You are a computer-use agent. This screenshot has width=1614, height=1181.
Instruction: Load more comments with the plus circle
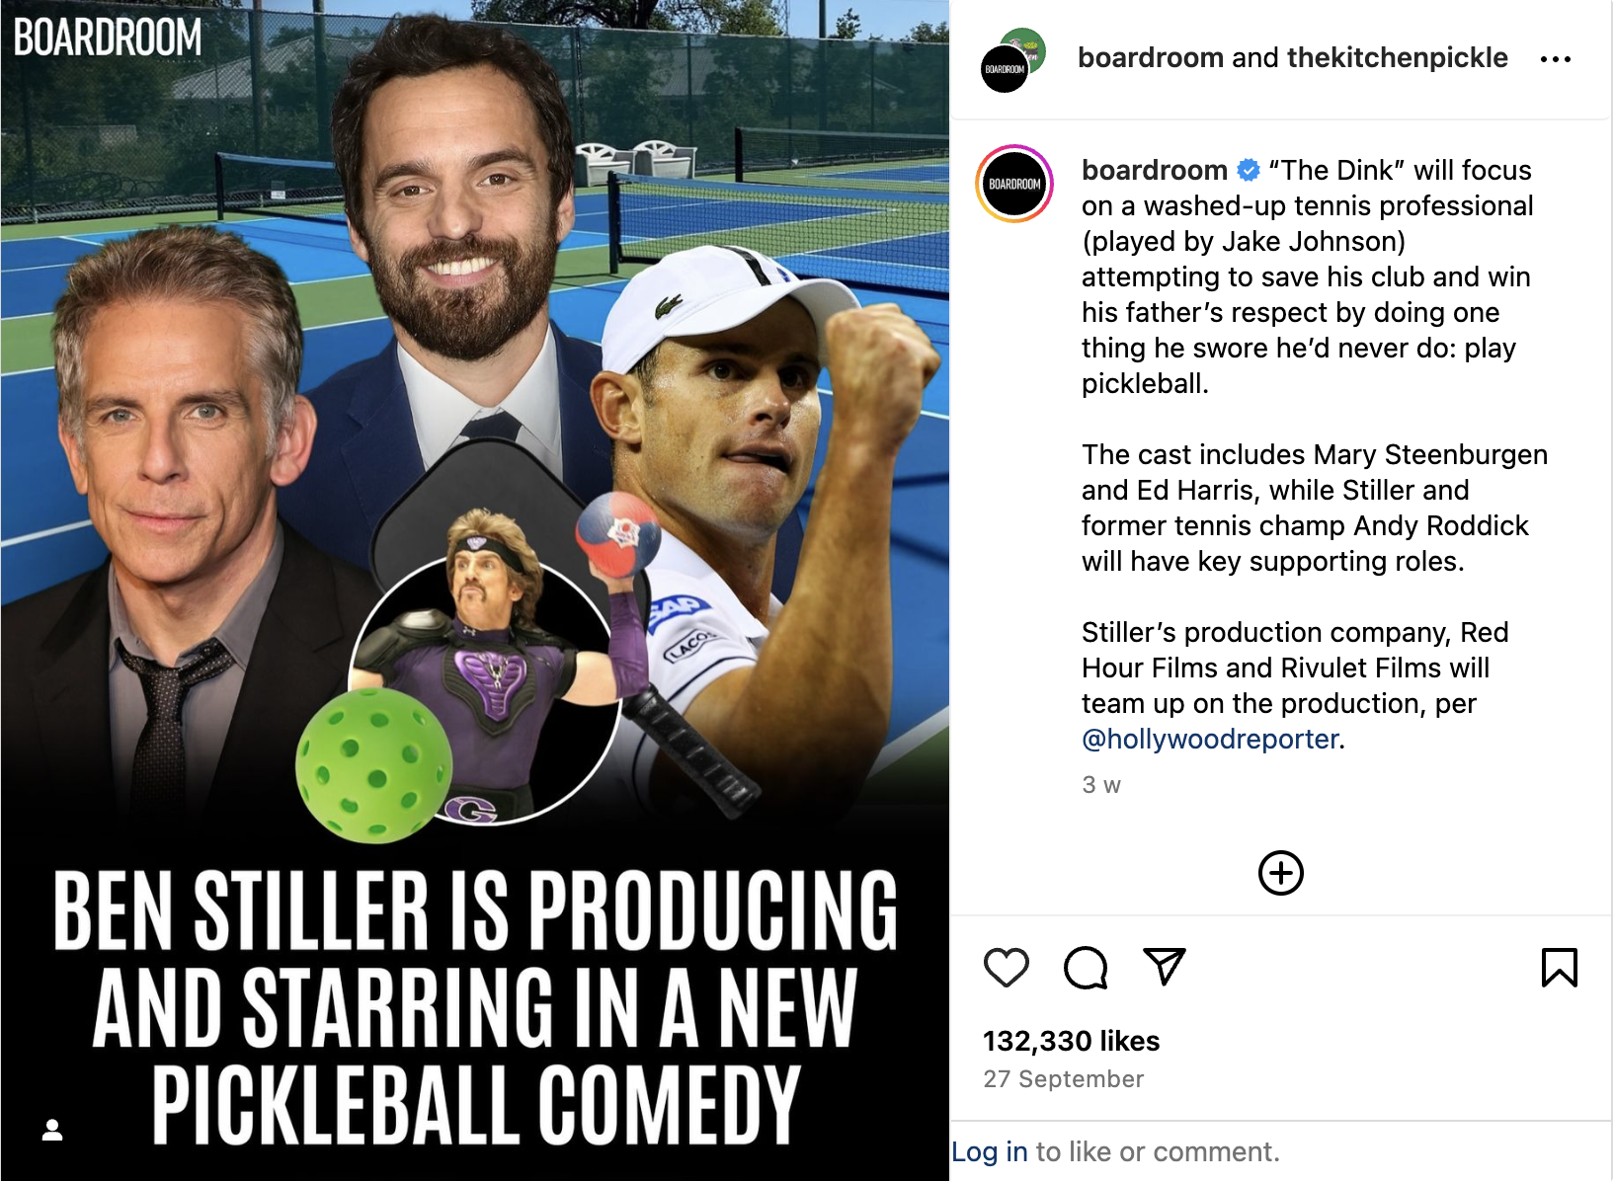tap(1280, 873)
